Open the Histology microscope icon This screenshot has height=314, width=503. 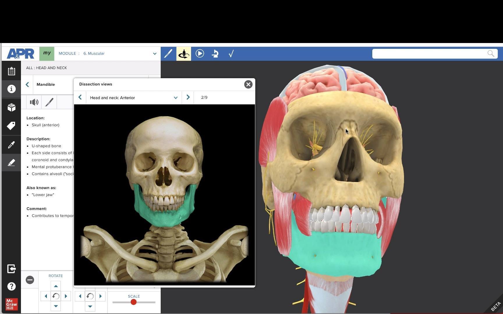pyautogui.click(x=215, y=53)
